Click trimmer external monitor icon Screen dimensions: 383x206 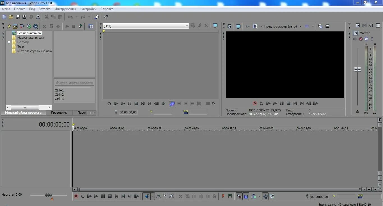[x=215, y=26]
